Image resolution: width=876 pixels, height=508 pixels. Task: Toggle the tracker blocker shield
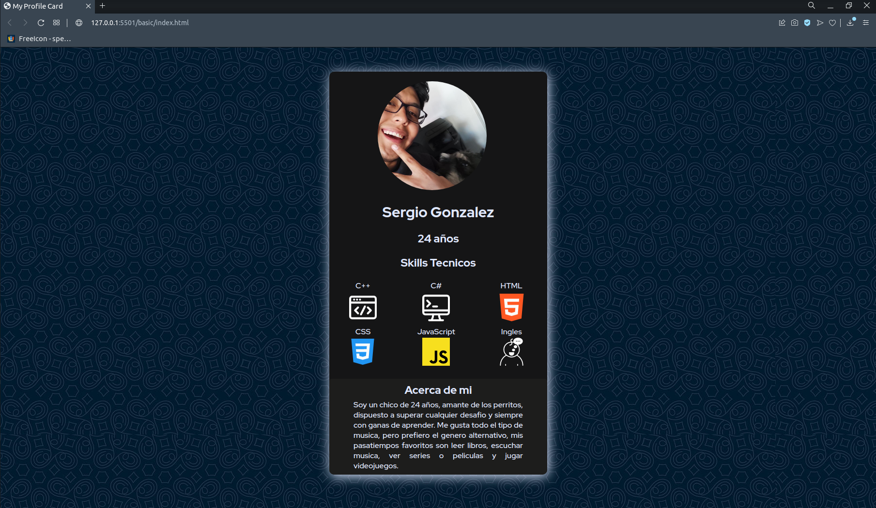click(807, 22)
